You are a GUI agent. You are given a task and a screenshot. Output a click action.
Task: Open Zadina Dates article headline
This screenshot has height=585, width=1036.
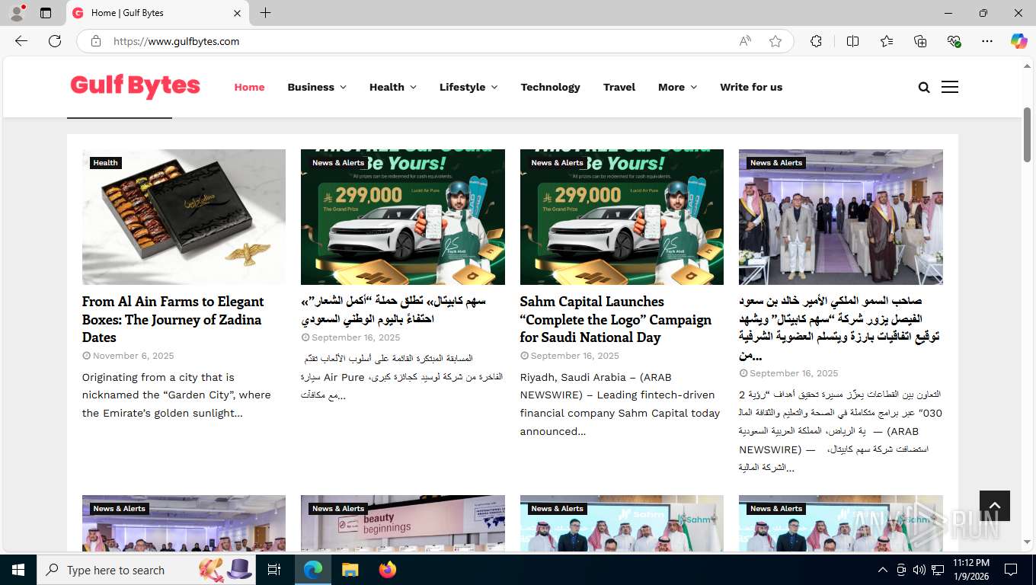point(173,319)
